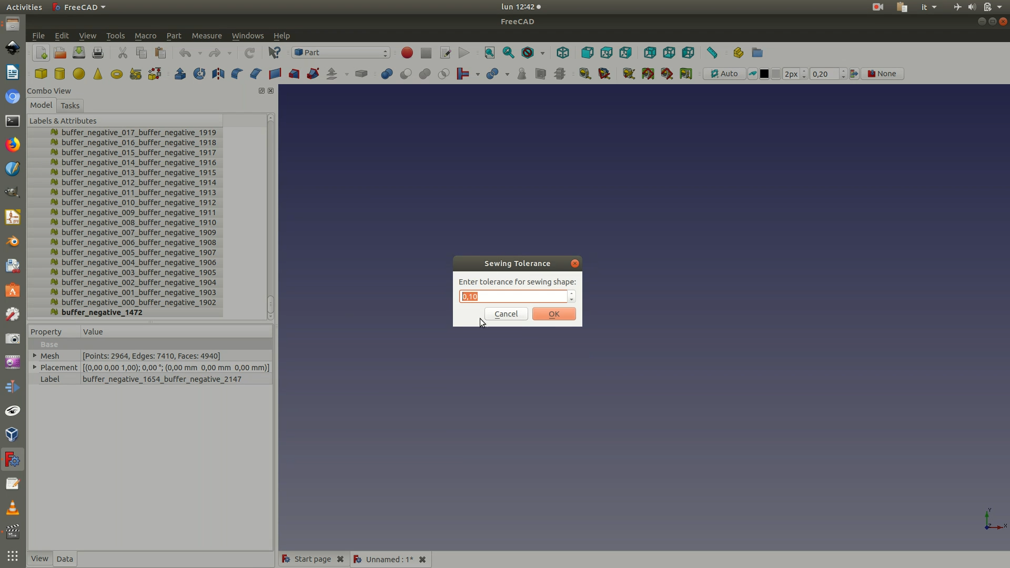Switch to the Tasks tab

click(x=70, y=106)
